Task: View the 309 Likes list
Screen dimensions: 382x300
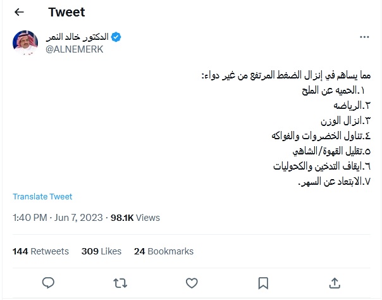Action: click(101, 251)
